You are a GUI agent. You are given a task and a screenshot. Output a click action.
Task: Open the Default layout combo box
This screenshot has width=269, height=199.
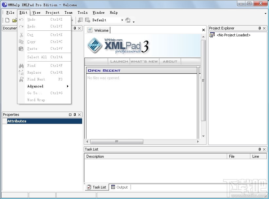click(108, 20)
